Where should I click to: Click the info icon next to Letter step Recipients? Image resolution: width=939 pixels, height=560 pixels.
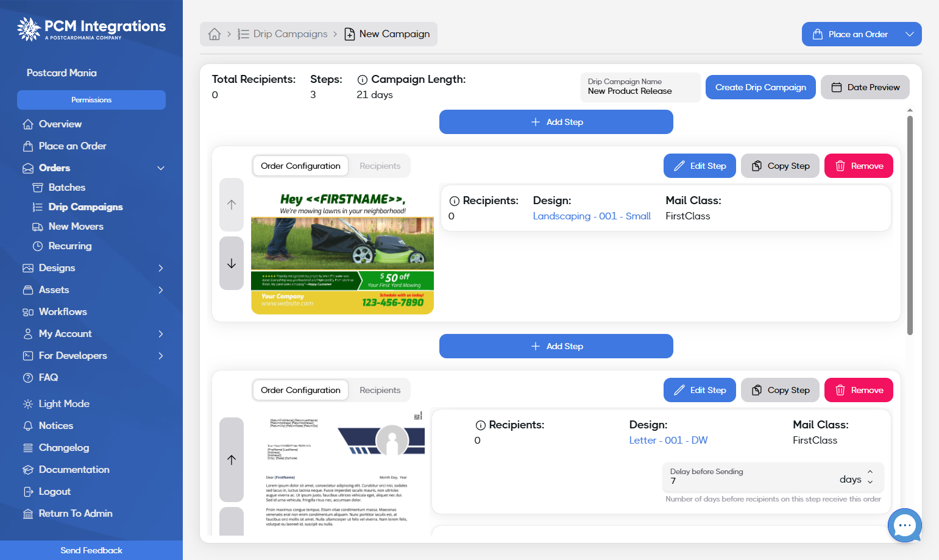481,425
